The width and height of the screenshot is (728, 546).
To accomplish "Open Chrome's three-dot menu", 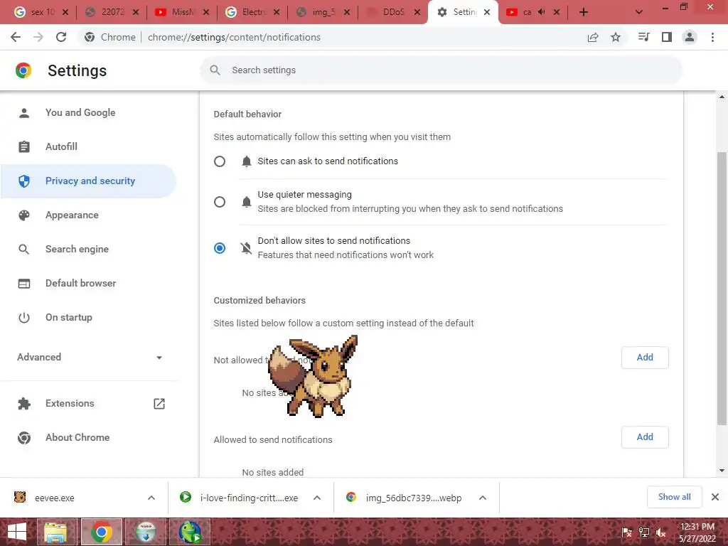I will coord(712,37).
